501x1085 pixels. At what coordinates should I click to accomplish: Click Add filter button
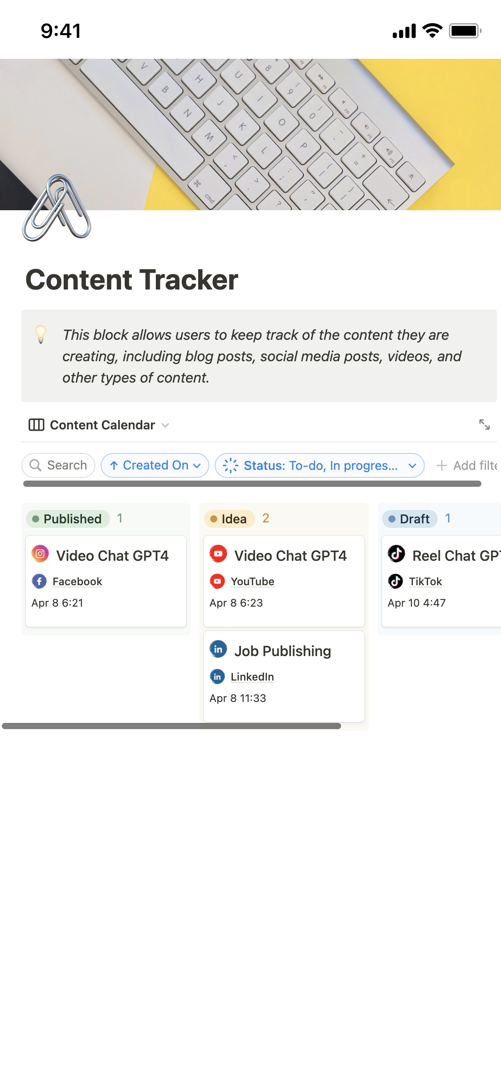click(x=467, y=465)
